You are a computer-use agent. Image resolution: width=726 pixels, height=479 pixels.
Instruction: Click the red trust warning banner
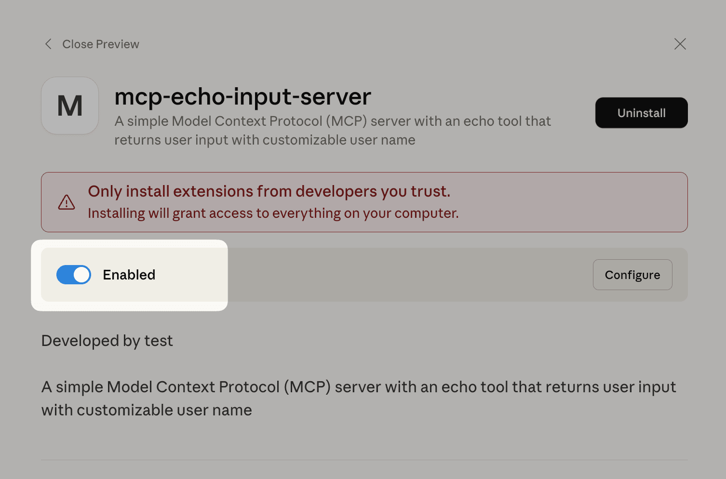click(x=364, y=202)
